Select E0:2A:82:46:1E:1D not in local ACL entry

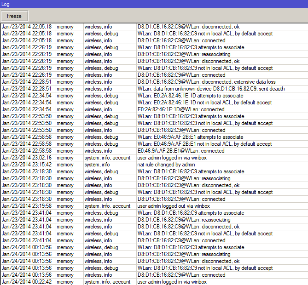point(205,103)
